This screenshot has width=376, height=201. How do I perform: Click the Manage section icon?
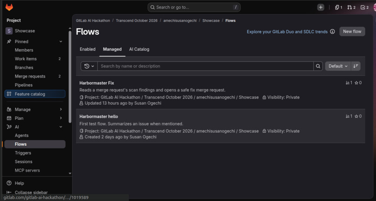9,109
